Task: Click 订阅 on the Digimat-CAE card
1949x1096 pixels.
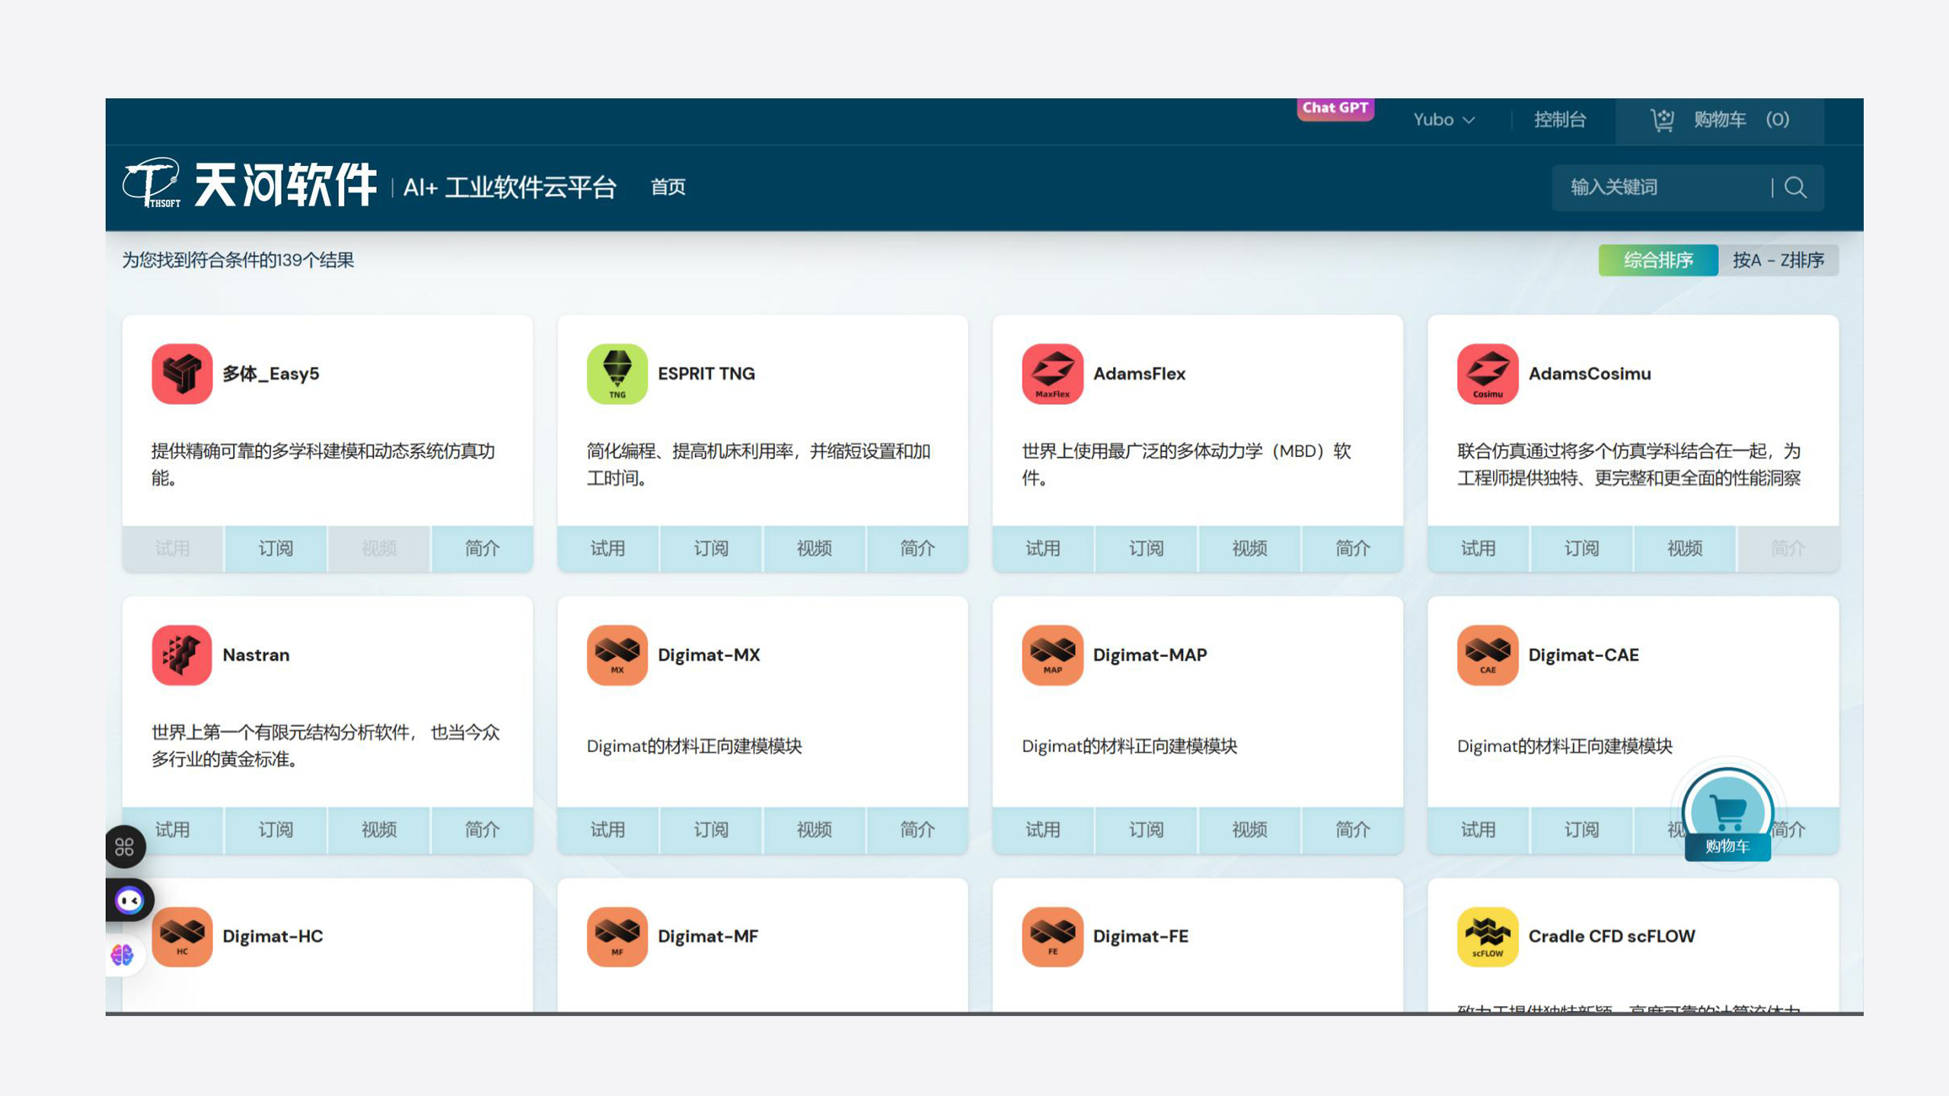Action: pos(1581,830)
